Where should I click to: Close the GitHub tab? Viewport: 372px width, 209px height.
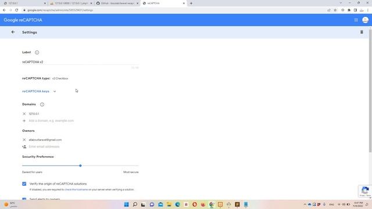click(x=137, y=3)
